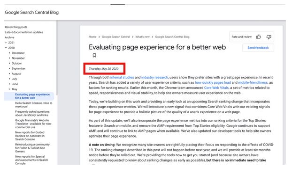
Task: Collapse the 2020 archive year
Action: click(6, 48)
